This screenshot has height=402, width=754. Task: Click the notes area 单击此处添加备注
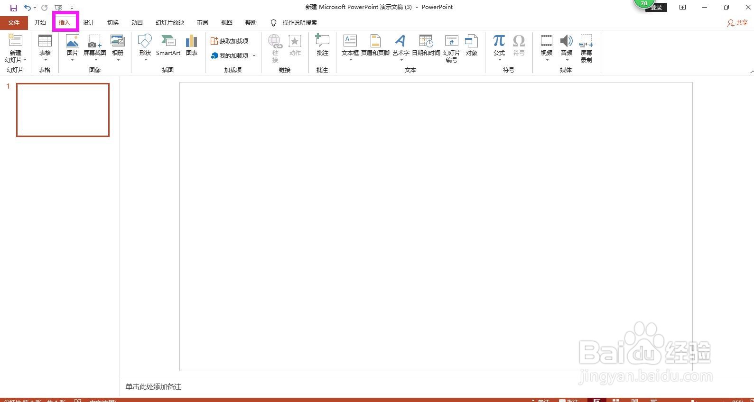pos(153,387)
